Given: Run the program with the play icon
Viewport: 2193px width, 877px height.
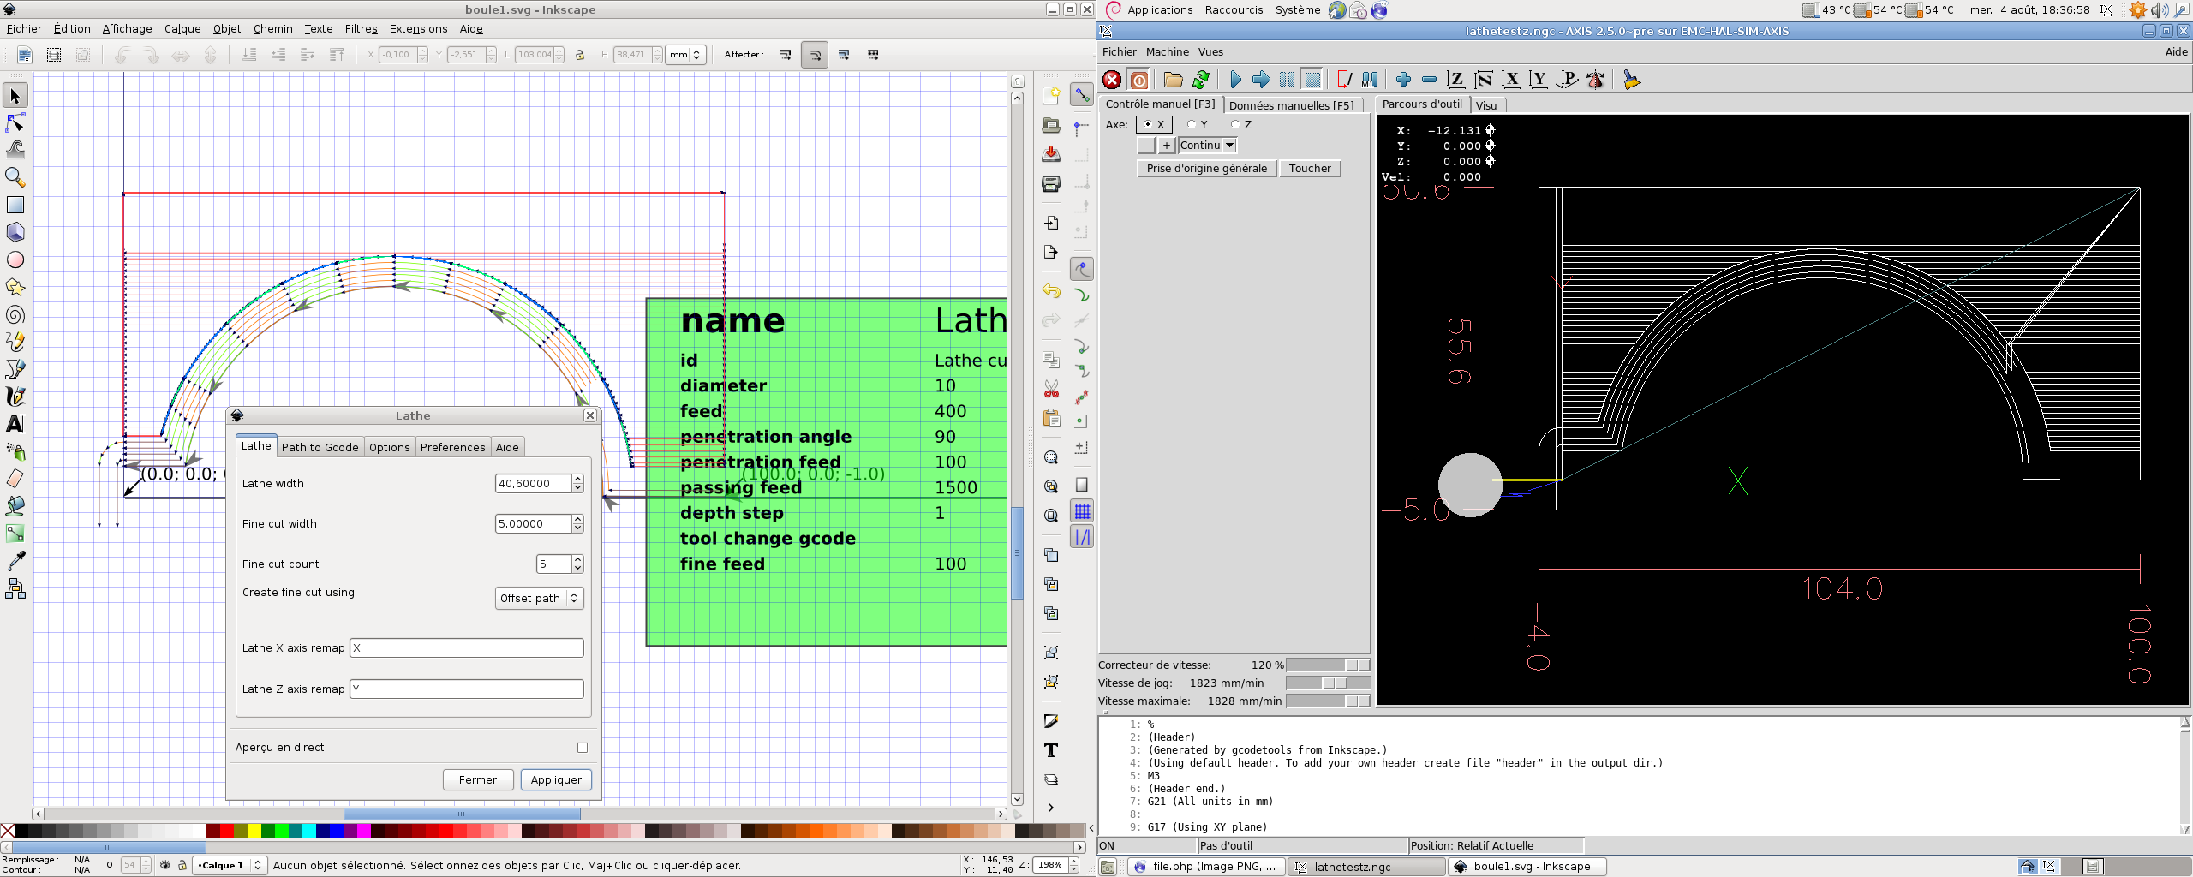Looking at the screenshot, I should pos(1235,80).
